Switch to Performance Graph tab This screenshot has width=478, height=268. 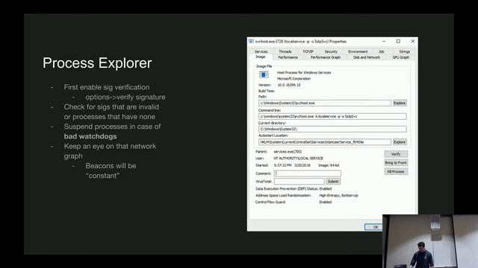[x=326, y=57]
